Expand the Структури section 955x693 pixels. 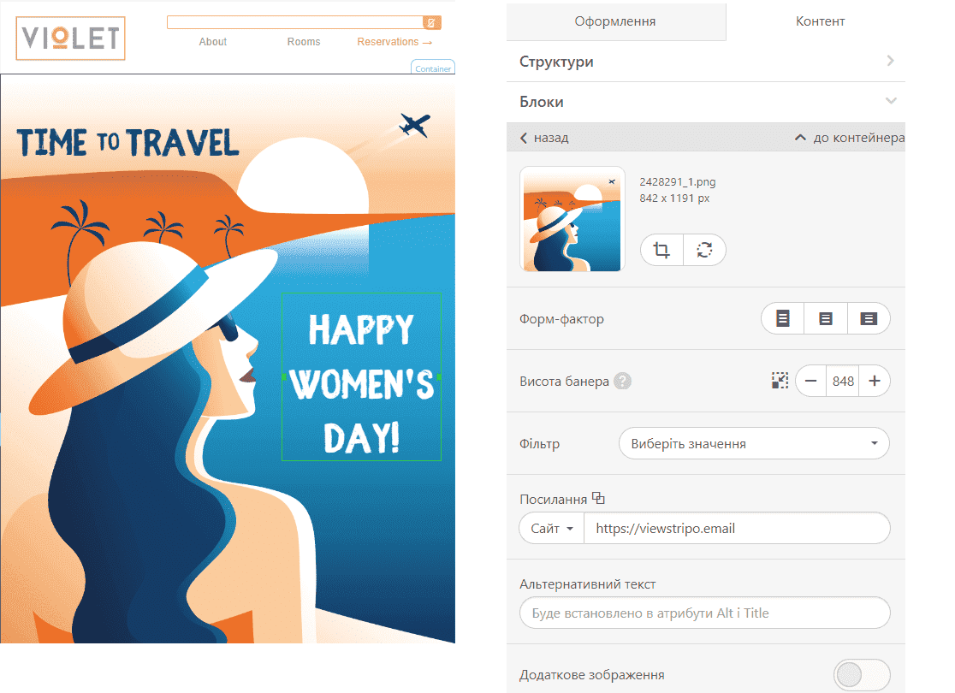[706, 62]
